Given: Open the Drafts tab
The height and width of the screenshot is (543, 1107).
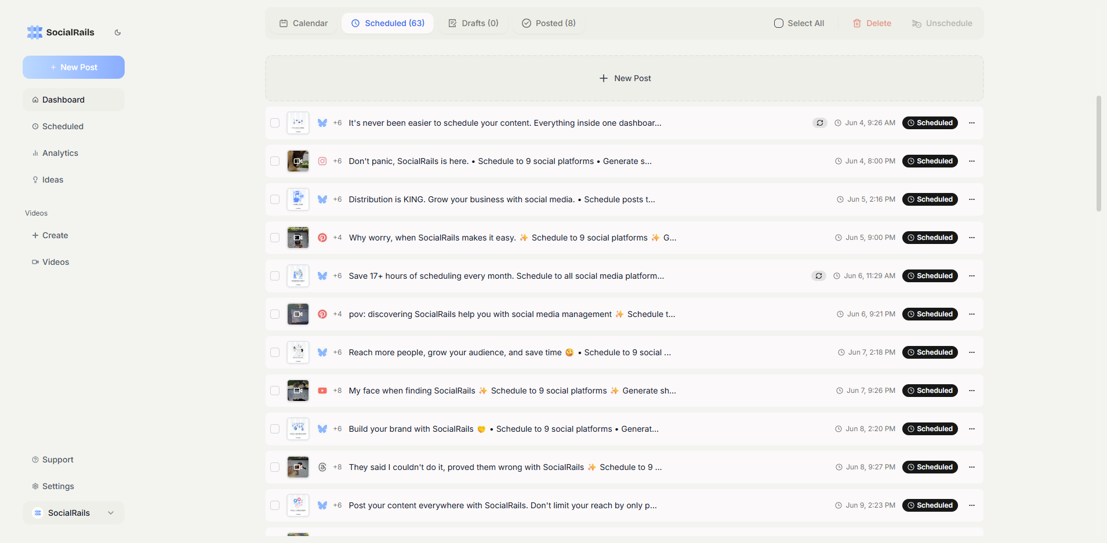Looking at the screenshot, I should (x=473, y=23).
